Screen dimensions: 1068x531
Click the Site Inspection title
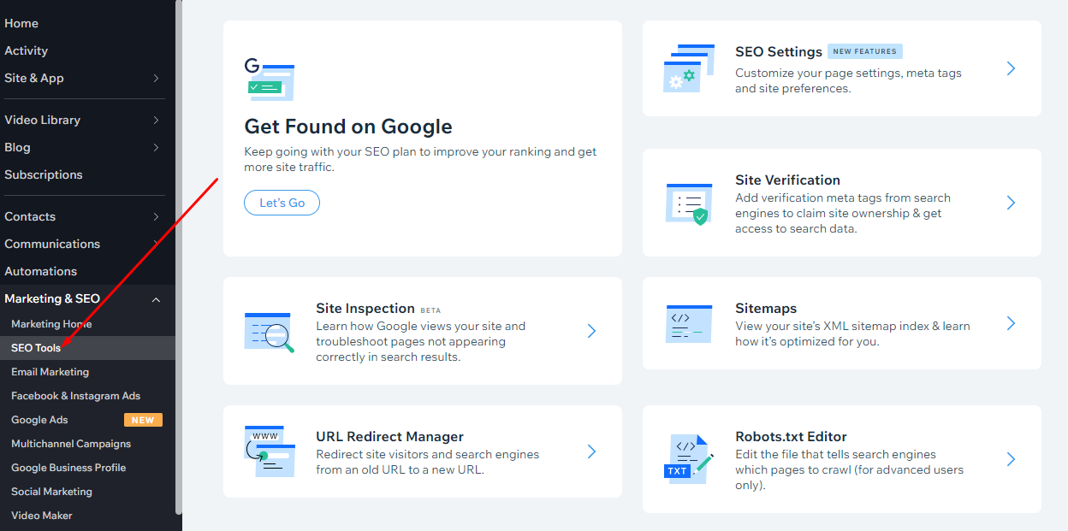click(365, 308)
